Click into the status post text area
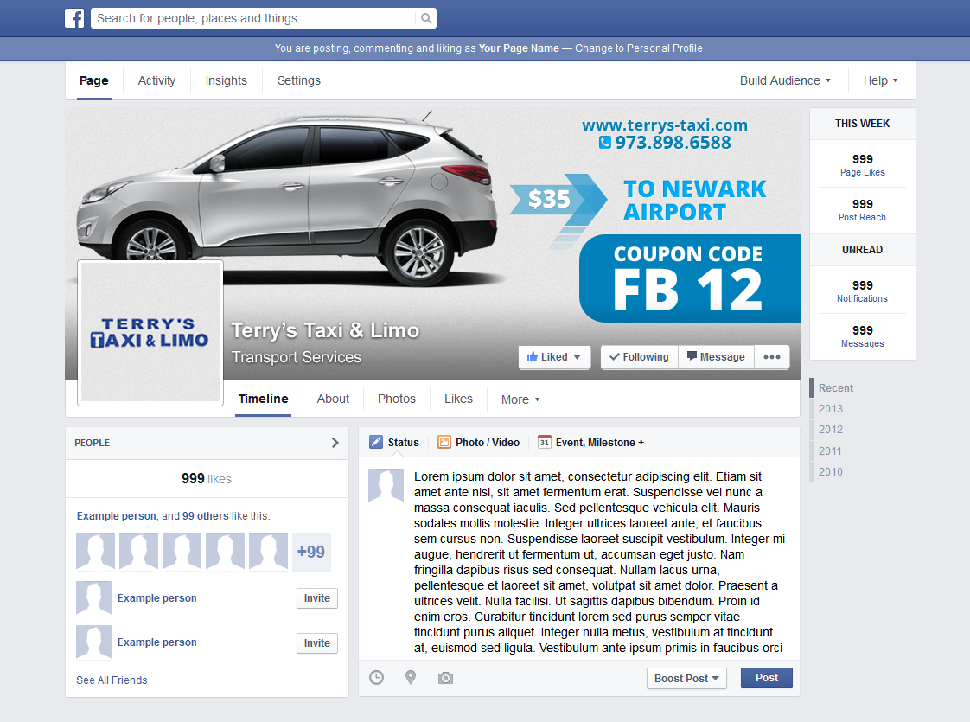Viewport: 970px width, 722px height. pos(598,562)
